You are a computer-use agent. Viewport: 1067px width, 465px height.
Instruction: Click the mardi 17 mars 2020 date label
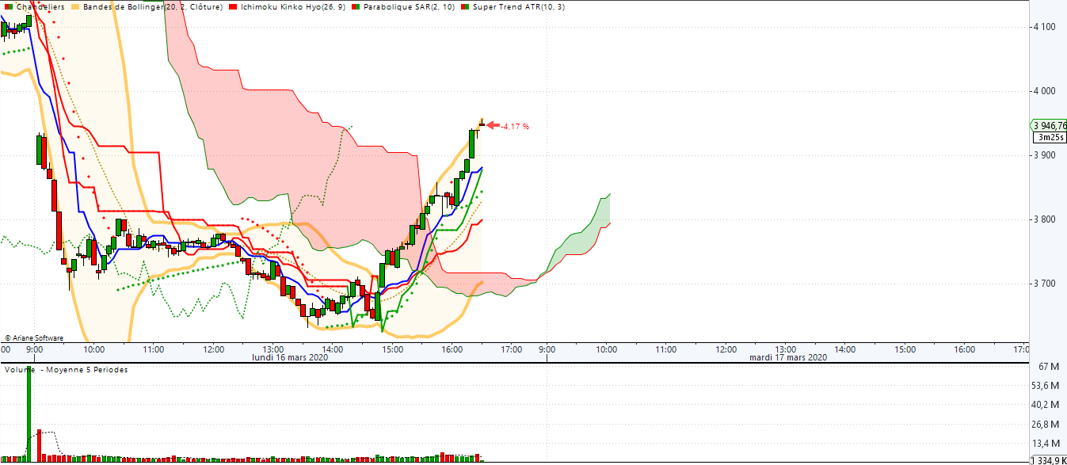click(x=788, y=357)
